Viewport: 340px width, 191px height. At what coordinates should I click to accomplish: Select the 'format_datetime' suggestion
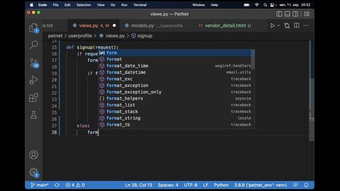(x=175, y=72)
